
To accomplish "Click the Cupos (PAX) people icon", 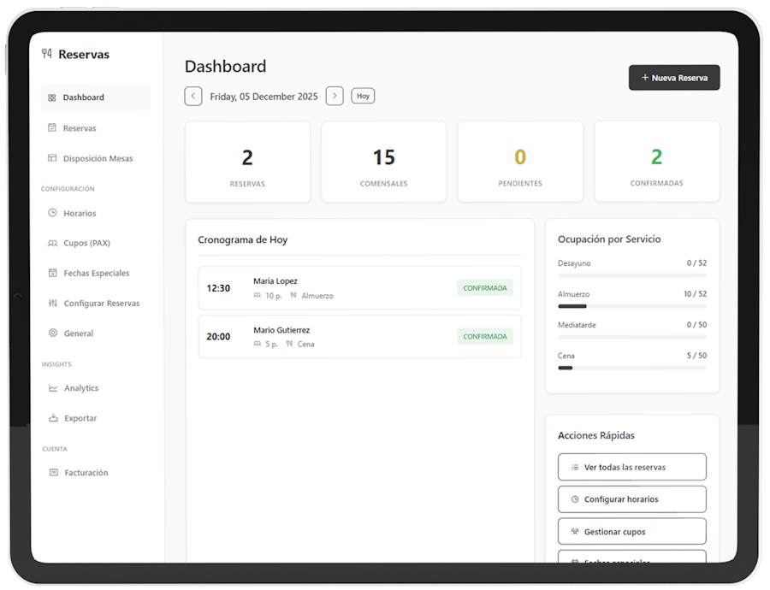I will (52, 244).
